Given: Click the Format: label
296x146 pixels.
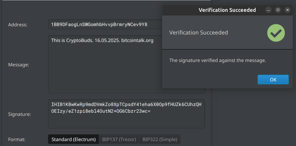Looking at the screenshot, I should coord(17,139).
